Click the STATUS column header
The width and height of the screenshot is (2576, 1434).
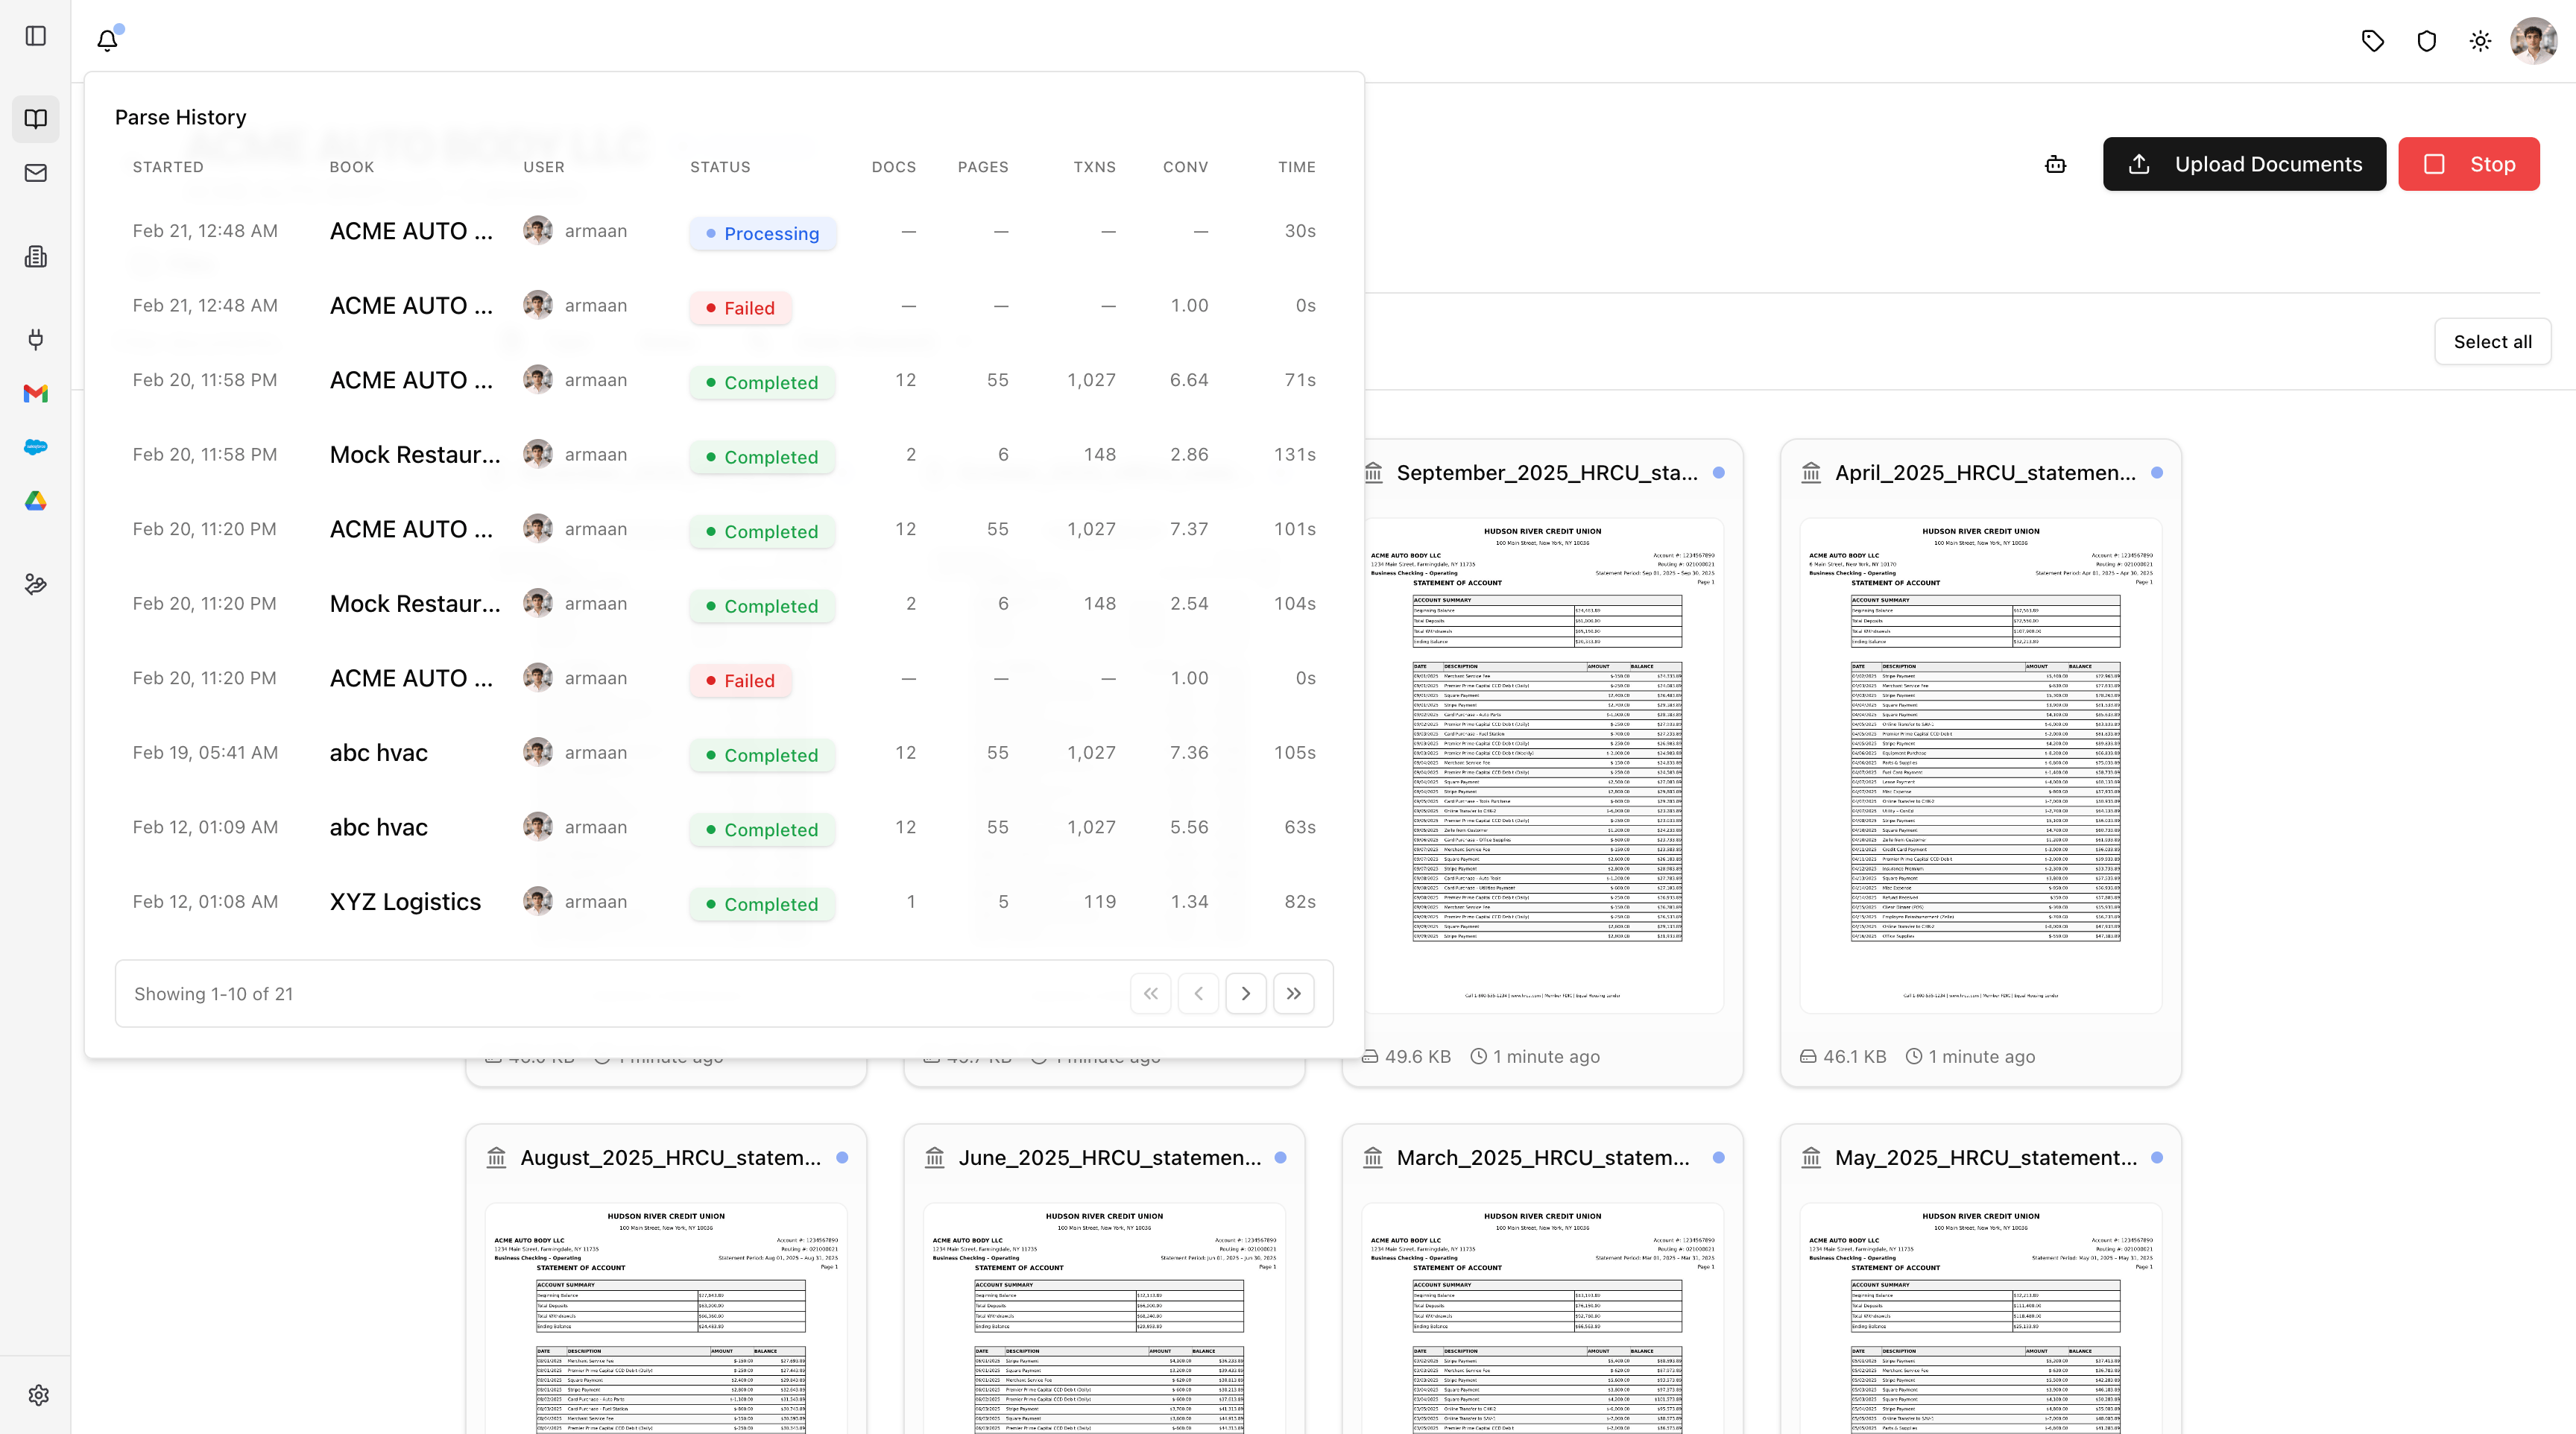(x=720, y=167)
